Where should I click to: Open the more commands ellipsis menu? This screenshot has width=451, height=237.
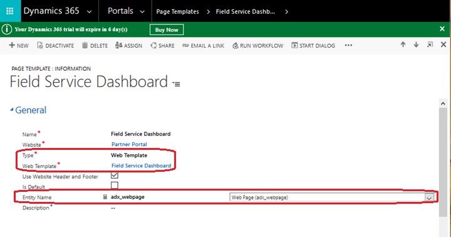coord(348,45)
